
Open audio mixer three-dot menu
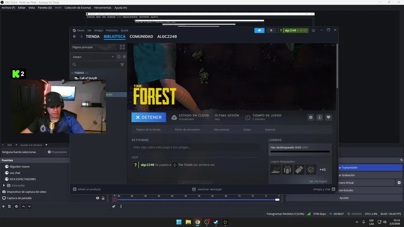click(x=121, y=207)
